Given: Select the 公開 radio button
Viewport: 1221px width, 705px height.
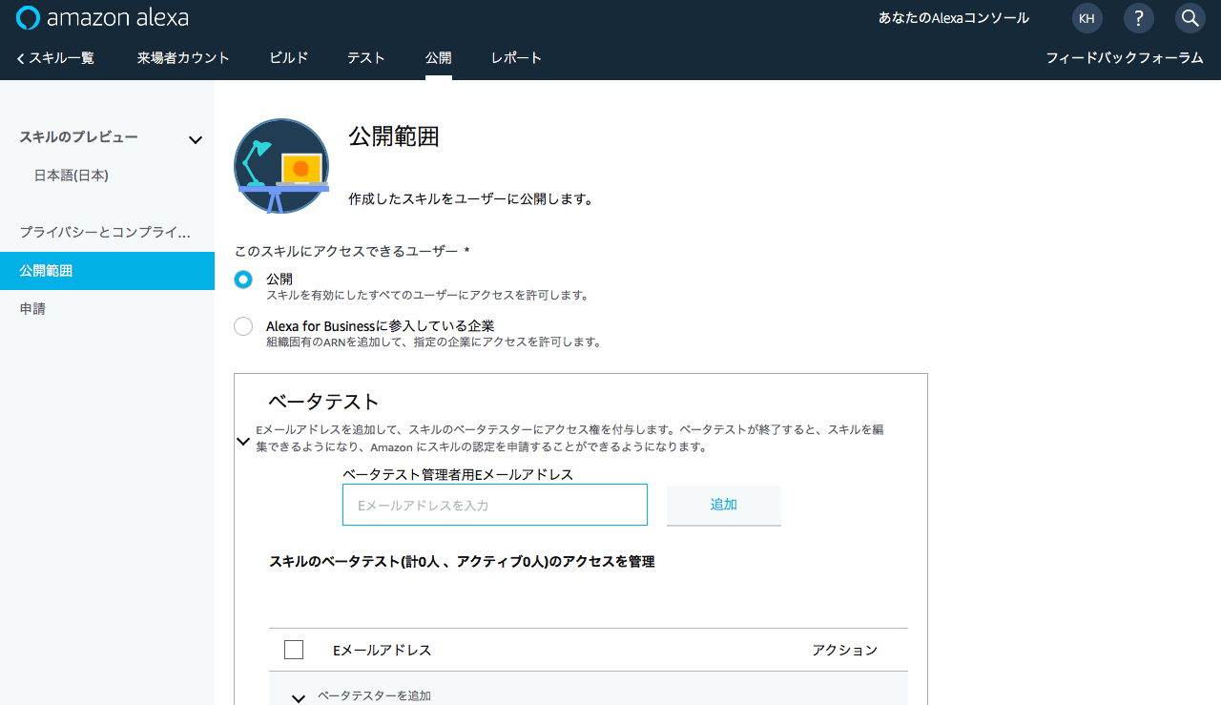Looking at the screenshot, I should point(243,280).
